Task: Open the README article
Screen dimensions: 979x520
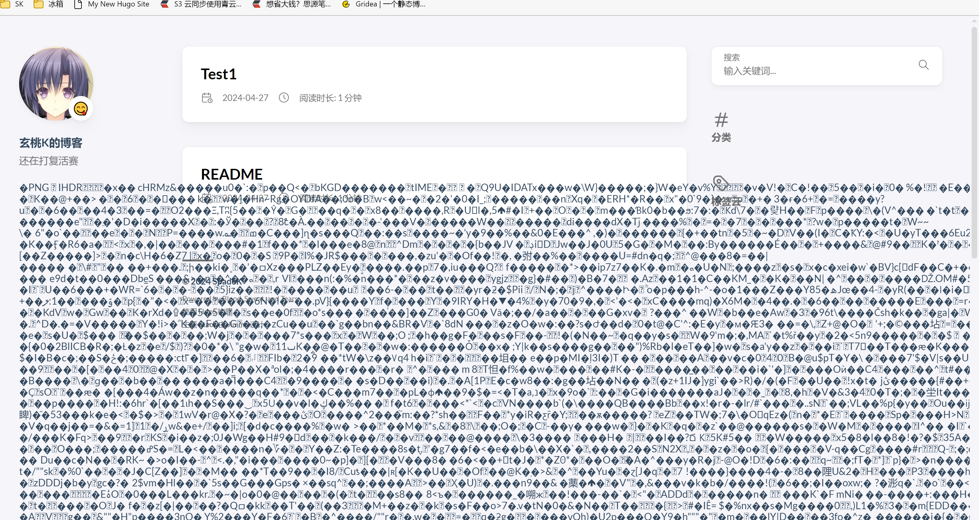Action: [x=231, y=174]
